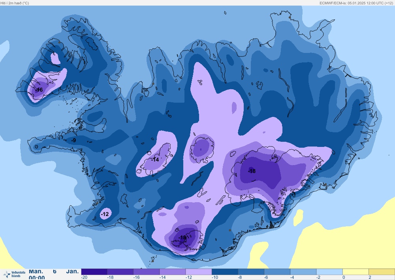Click the '-4' legend tick label
The width and height of the screenshot is (395, 280).
292,278
